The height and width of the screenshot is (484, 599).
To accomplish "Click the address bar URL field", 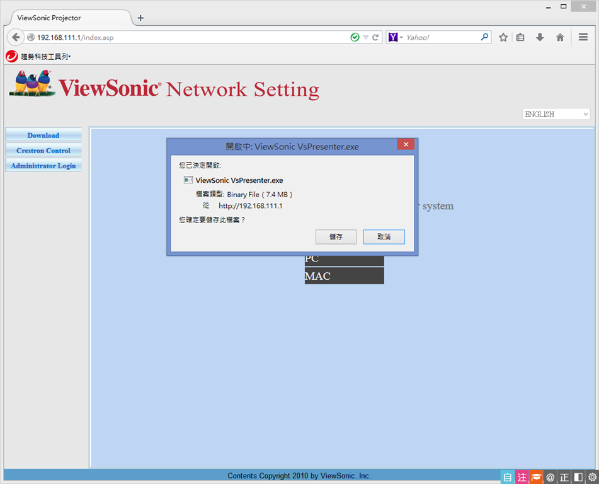I will [x=191, y=37].
